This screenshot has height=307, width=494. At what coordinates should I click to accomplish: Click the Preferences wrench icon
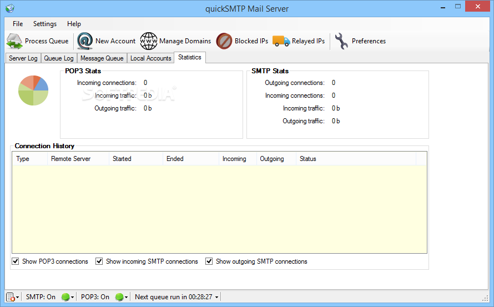coord(341,41)
